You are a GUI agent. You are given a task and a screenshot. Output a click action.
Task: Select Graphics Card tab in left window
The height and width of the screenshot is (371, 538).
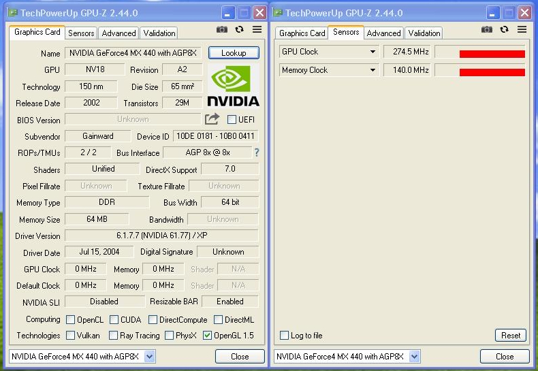tap(37, 32)
